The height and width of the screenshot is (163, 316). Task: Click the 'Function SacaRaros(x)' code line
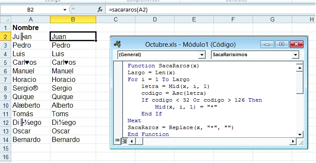point(163,66)
